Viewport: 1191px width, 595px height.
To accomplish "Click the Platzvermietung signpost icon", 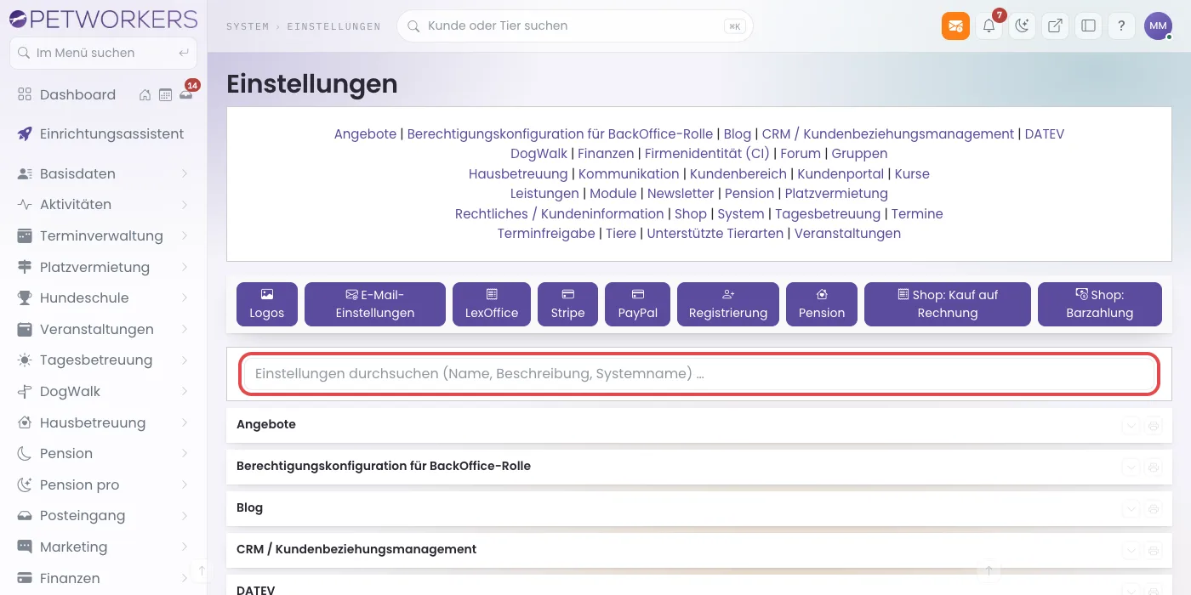I will 25,267.
